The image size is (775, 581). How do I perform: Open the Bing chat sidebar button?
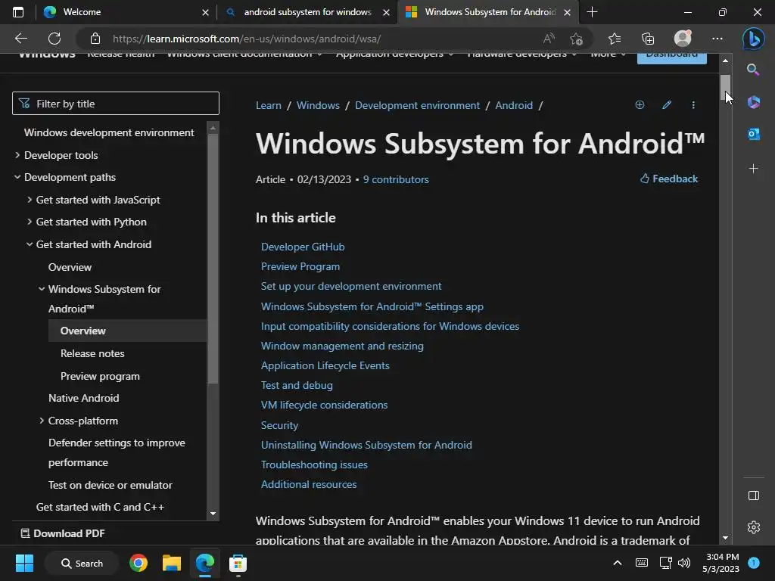coord(753,39)
